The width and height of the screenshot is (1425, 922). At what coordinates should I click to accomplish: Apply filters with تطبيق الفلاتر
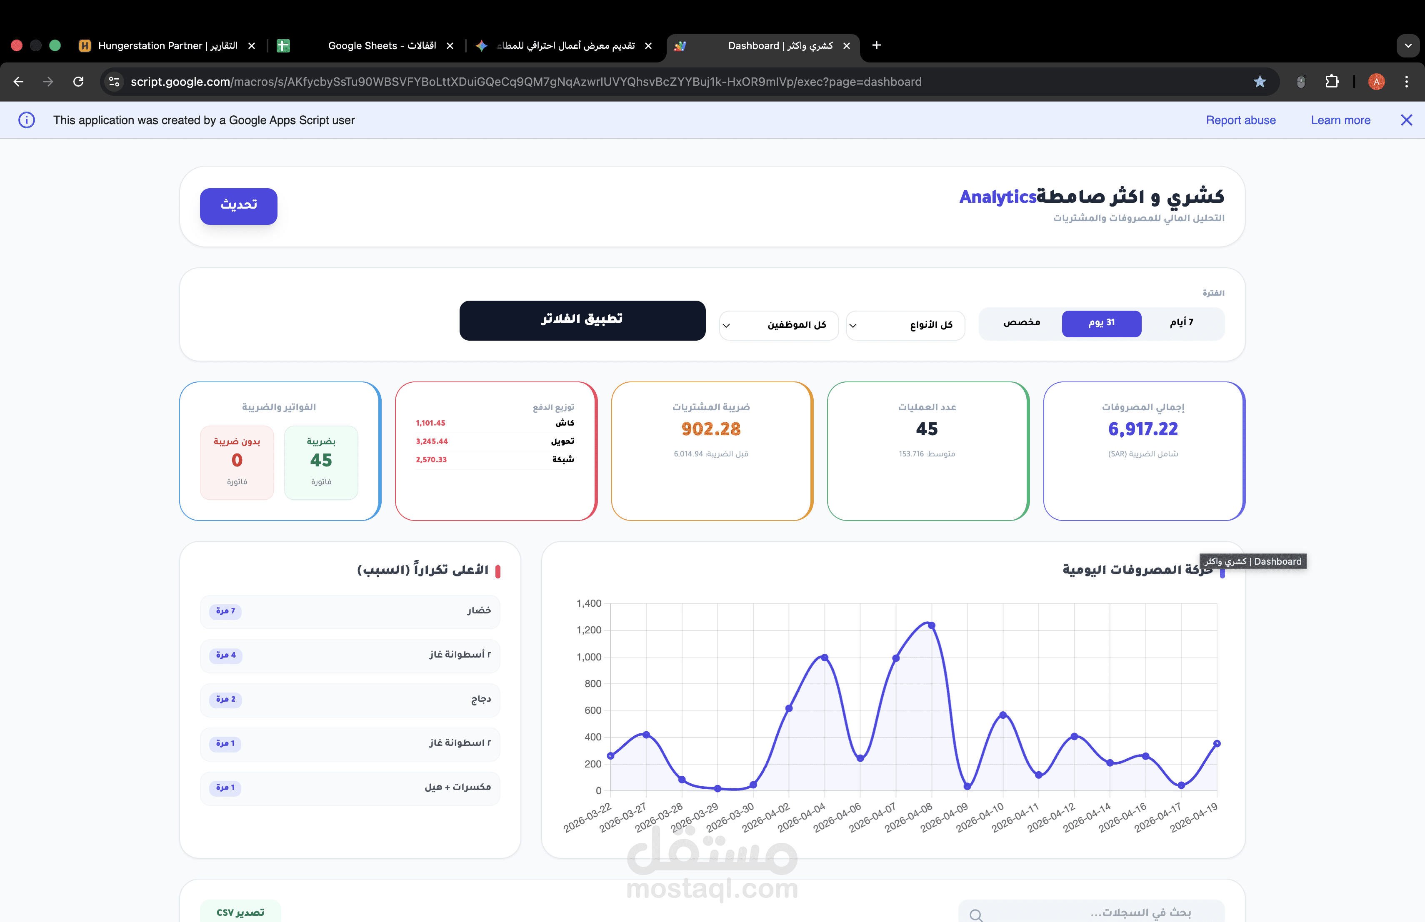[582, 320]
